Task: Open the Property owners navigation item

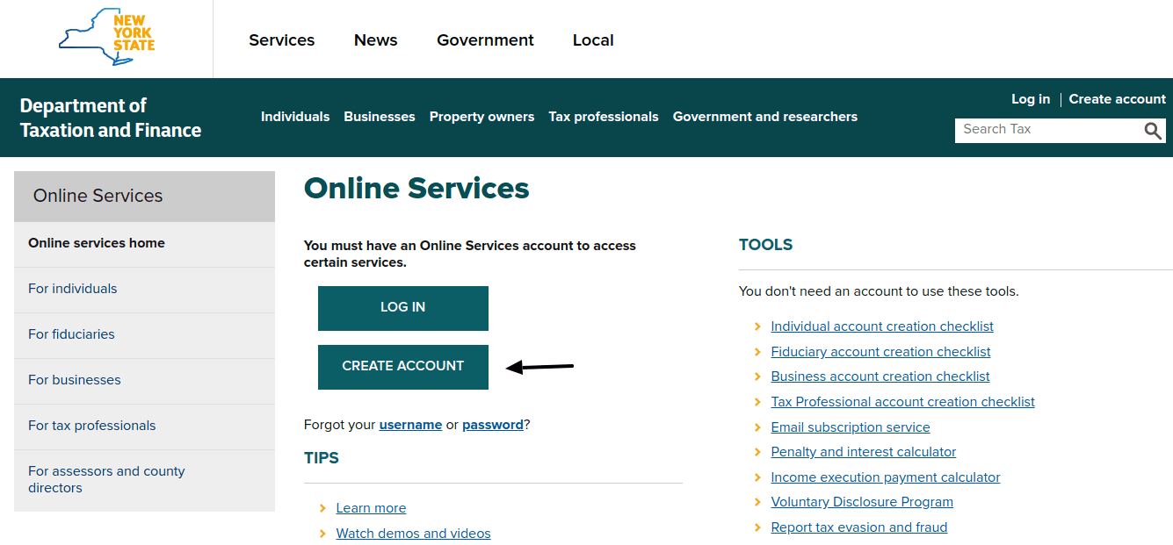Action: click(482, 117)
